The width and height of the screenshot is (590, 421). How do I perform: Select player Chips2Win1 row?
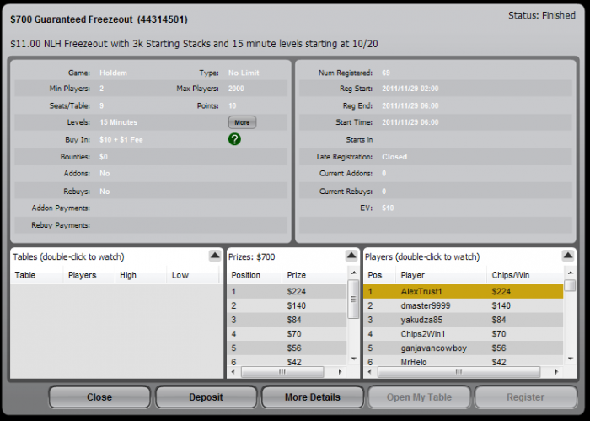click(464, 334)
